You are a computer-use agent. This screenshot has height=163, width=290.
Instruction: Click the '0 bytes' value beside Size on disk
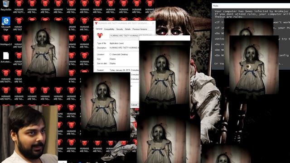[112, 63]
